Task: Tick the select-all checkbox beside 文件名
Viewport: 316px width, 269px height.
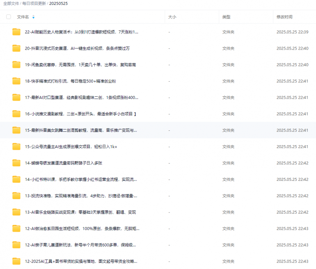Action: point(9,17)
